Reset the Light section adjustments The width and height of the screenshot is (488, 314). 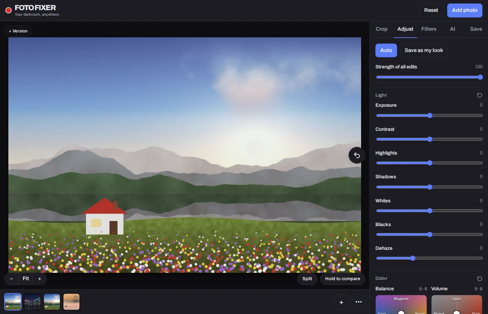point(479,95)
